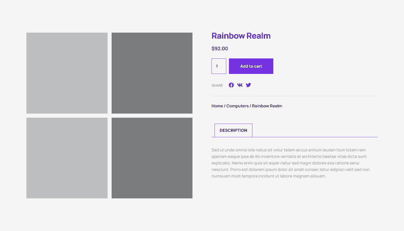
Task: Click the description line starting "Sed ut unde"
Action: coord(288,150)
